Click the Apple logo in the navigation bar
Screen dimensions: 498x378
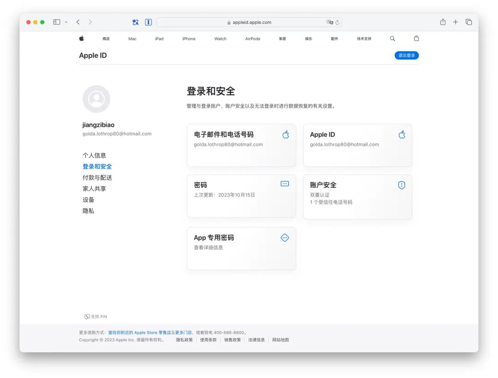click(81, 39)
